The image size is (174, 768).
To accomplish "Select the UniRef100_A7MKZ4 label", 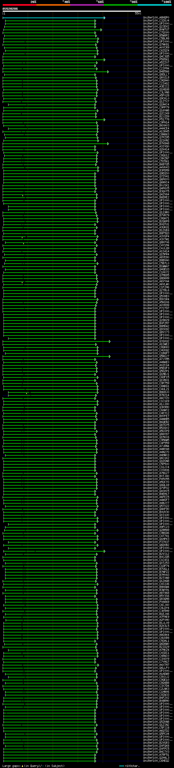I will pos(156,650).
